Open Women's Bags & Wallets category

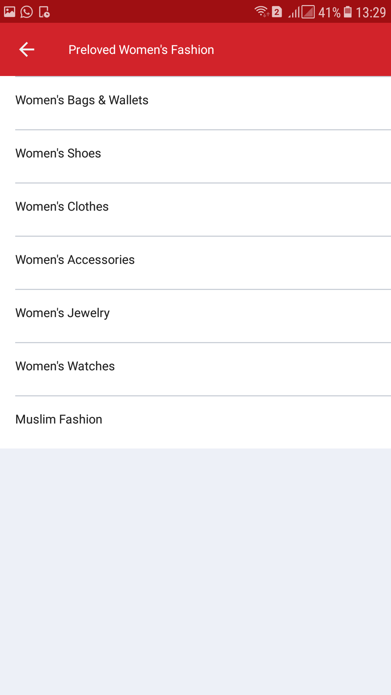[82, 100]
